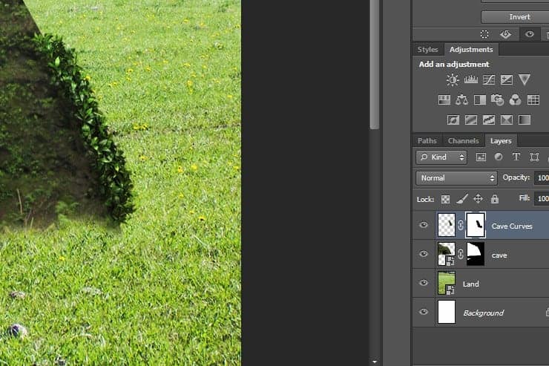The image size is (549, 366).
Task: Add a Color Balance adjustment
Action: [x=461, y=100]
